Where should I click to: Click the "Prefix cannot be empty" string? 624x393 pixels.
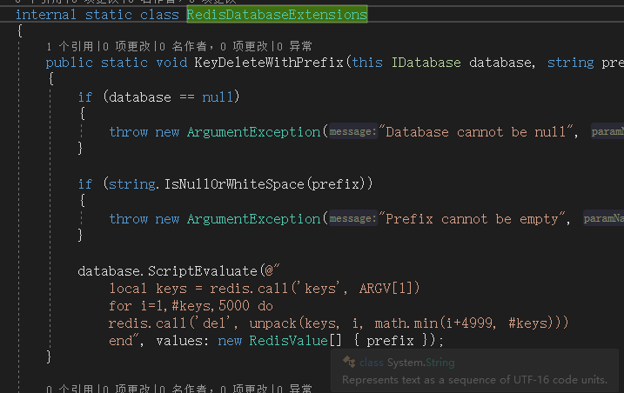pyautogui.click(x=472, y=219)
